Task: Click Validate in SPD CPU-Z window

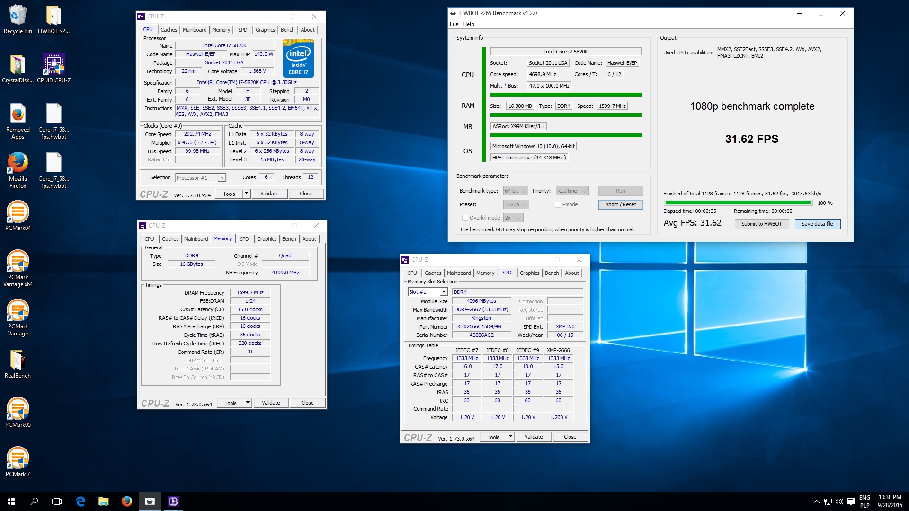Action: coord(534,437)
